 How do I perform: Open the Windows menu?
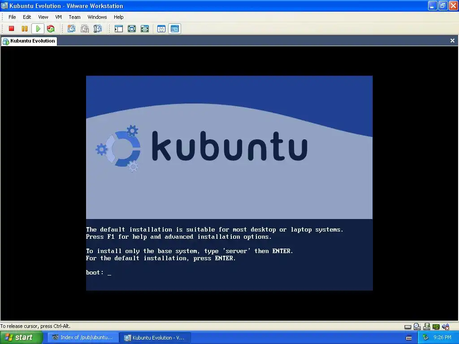click(x=97, y=17)
